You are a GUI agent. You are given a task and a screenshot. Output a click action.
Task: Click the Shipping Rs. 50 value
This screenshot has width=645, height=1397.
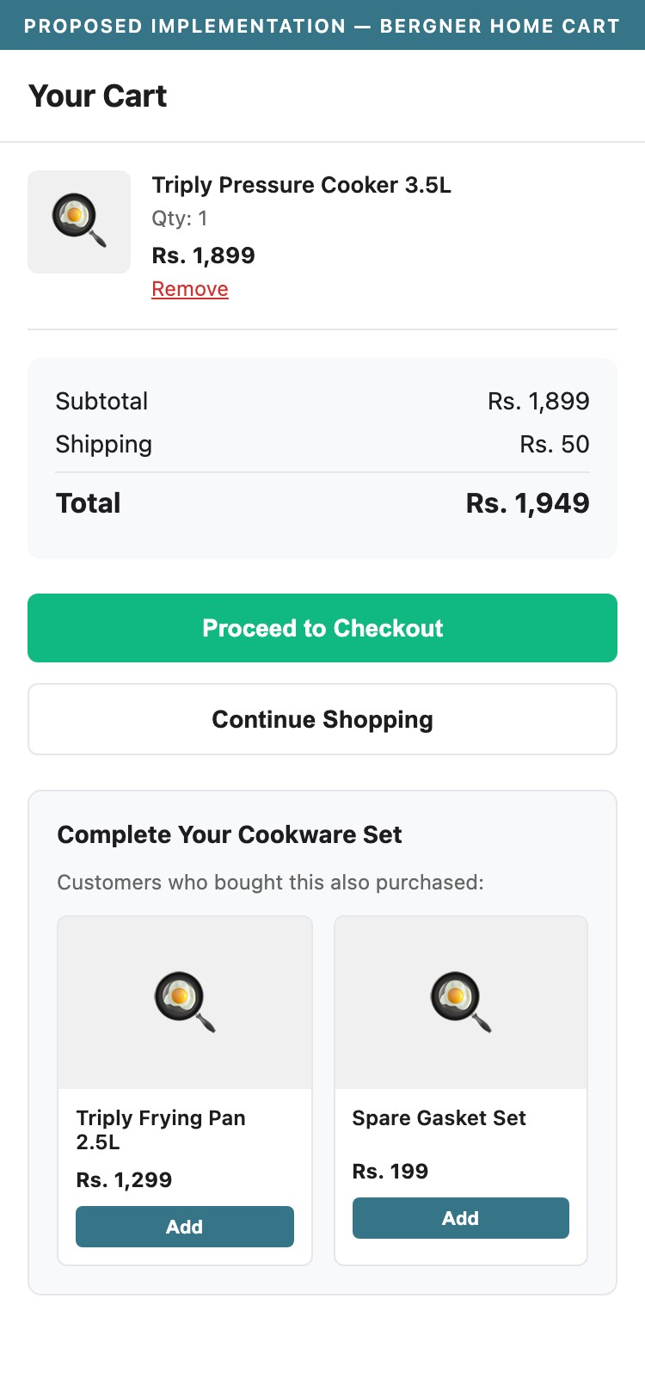554,445
